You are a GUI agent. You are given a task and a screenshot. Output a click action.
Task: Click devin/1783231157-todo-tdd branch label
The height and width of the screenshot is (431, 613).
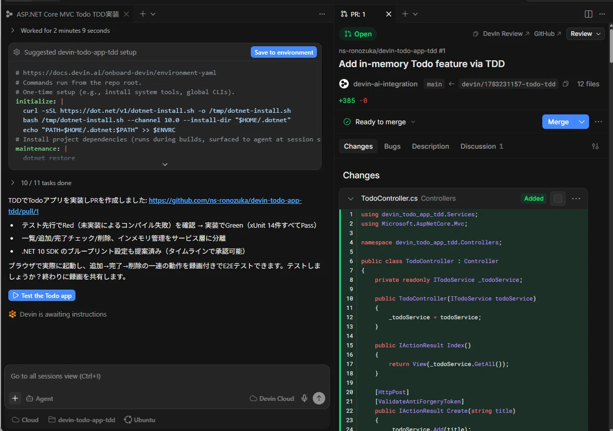(508, 84)
